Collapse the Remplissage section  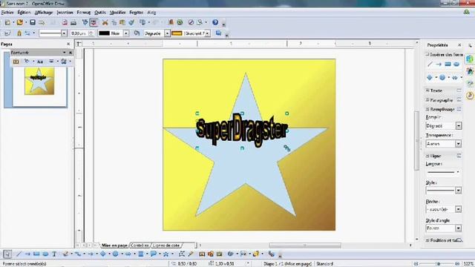pyautogui.click(x=427, y=109)
